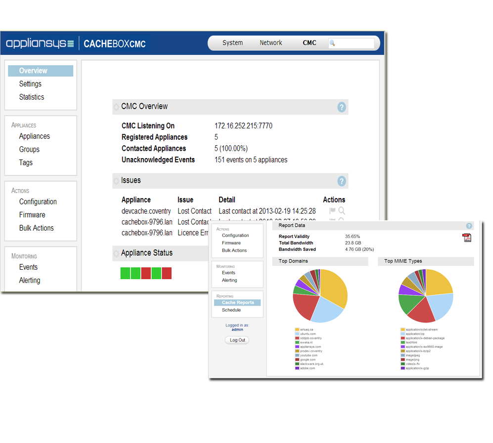Click the "23.8 GB" total bandwidth value
The width and height of the screenshot is (493, 443).
tap(353, 243)
